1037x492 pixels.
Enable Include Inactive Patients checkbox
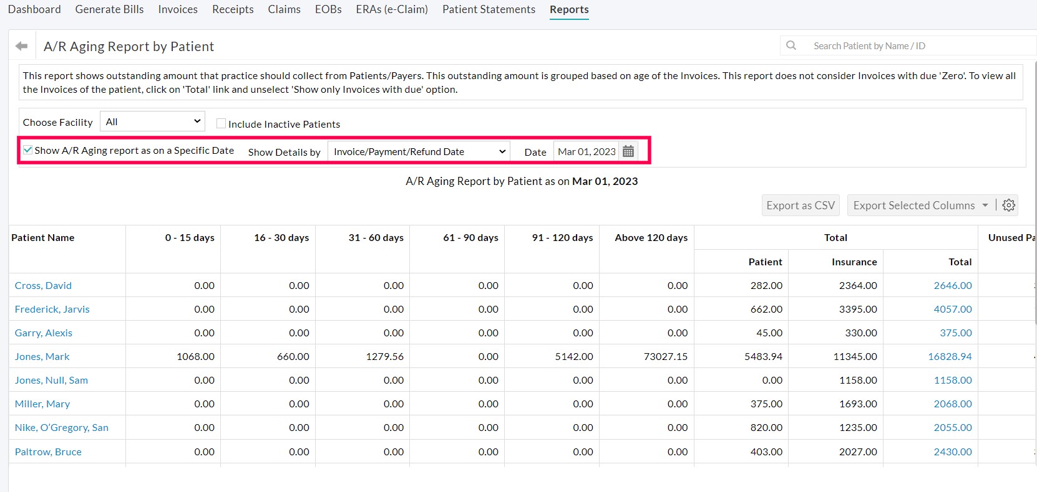pyautogui.click(x=221, y=123)
